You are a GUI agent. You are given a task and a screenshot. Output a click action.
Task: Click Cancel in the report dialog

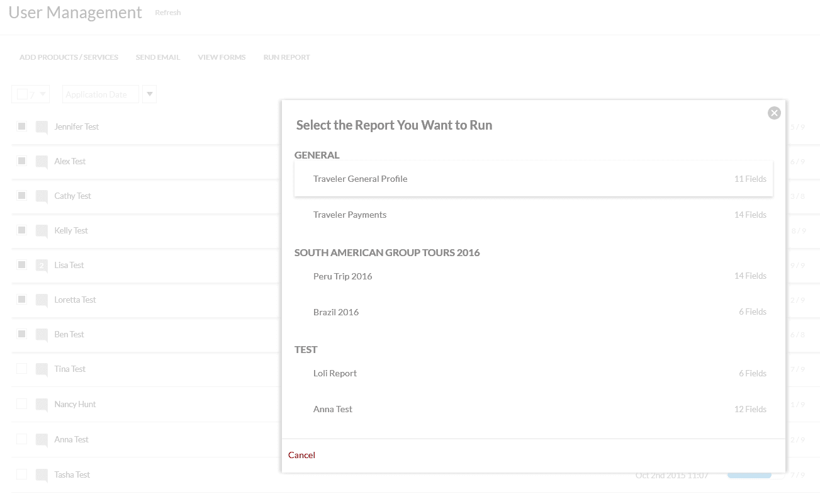tap(301, 455)
